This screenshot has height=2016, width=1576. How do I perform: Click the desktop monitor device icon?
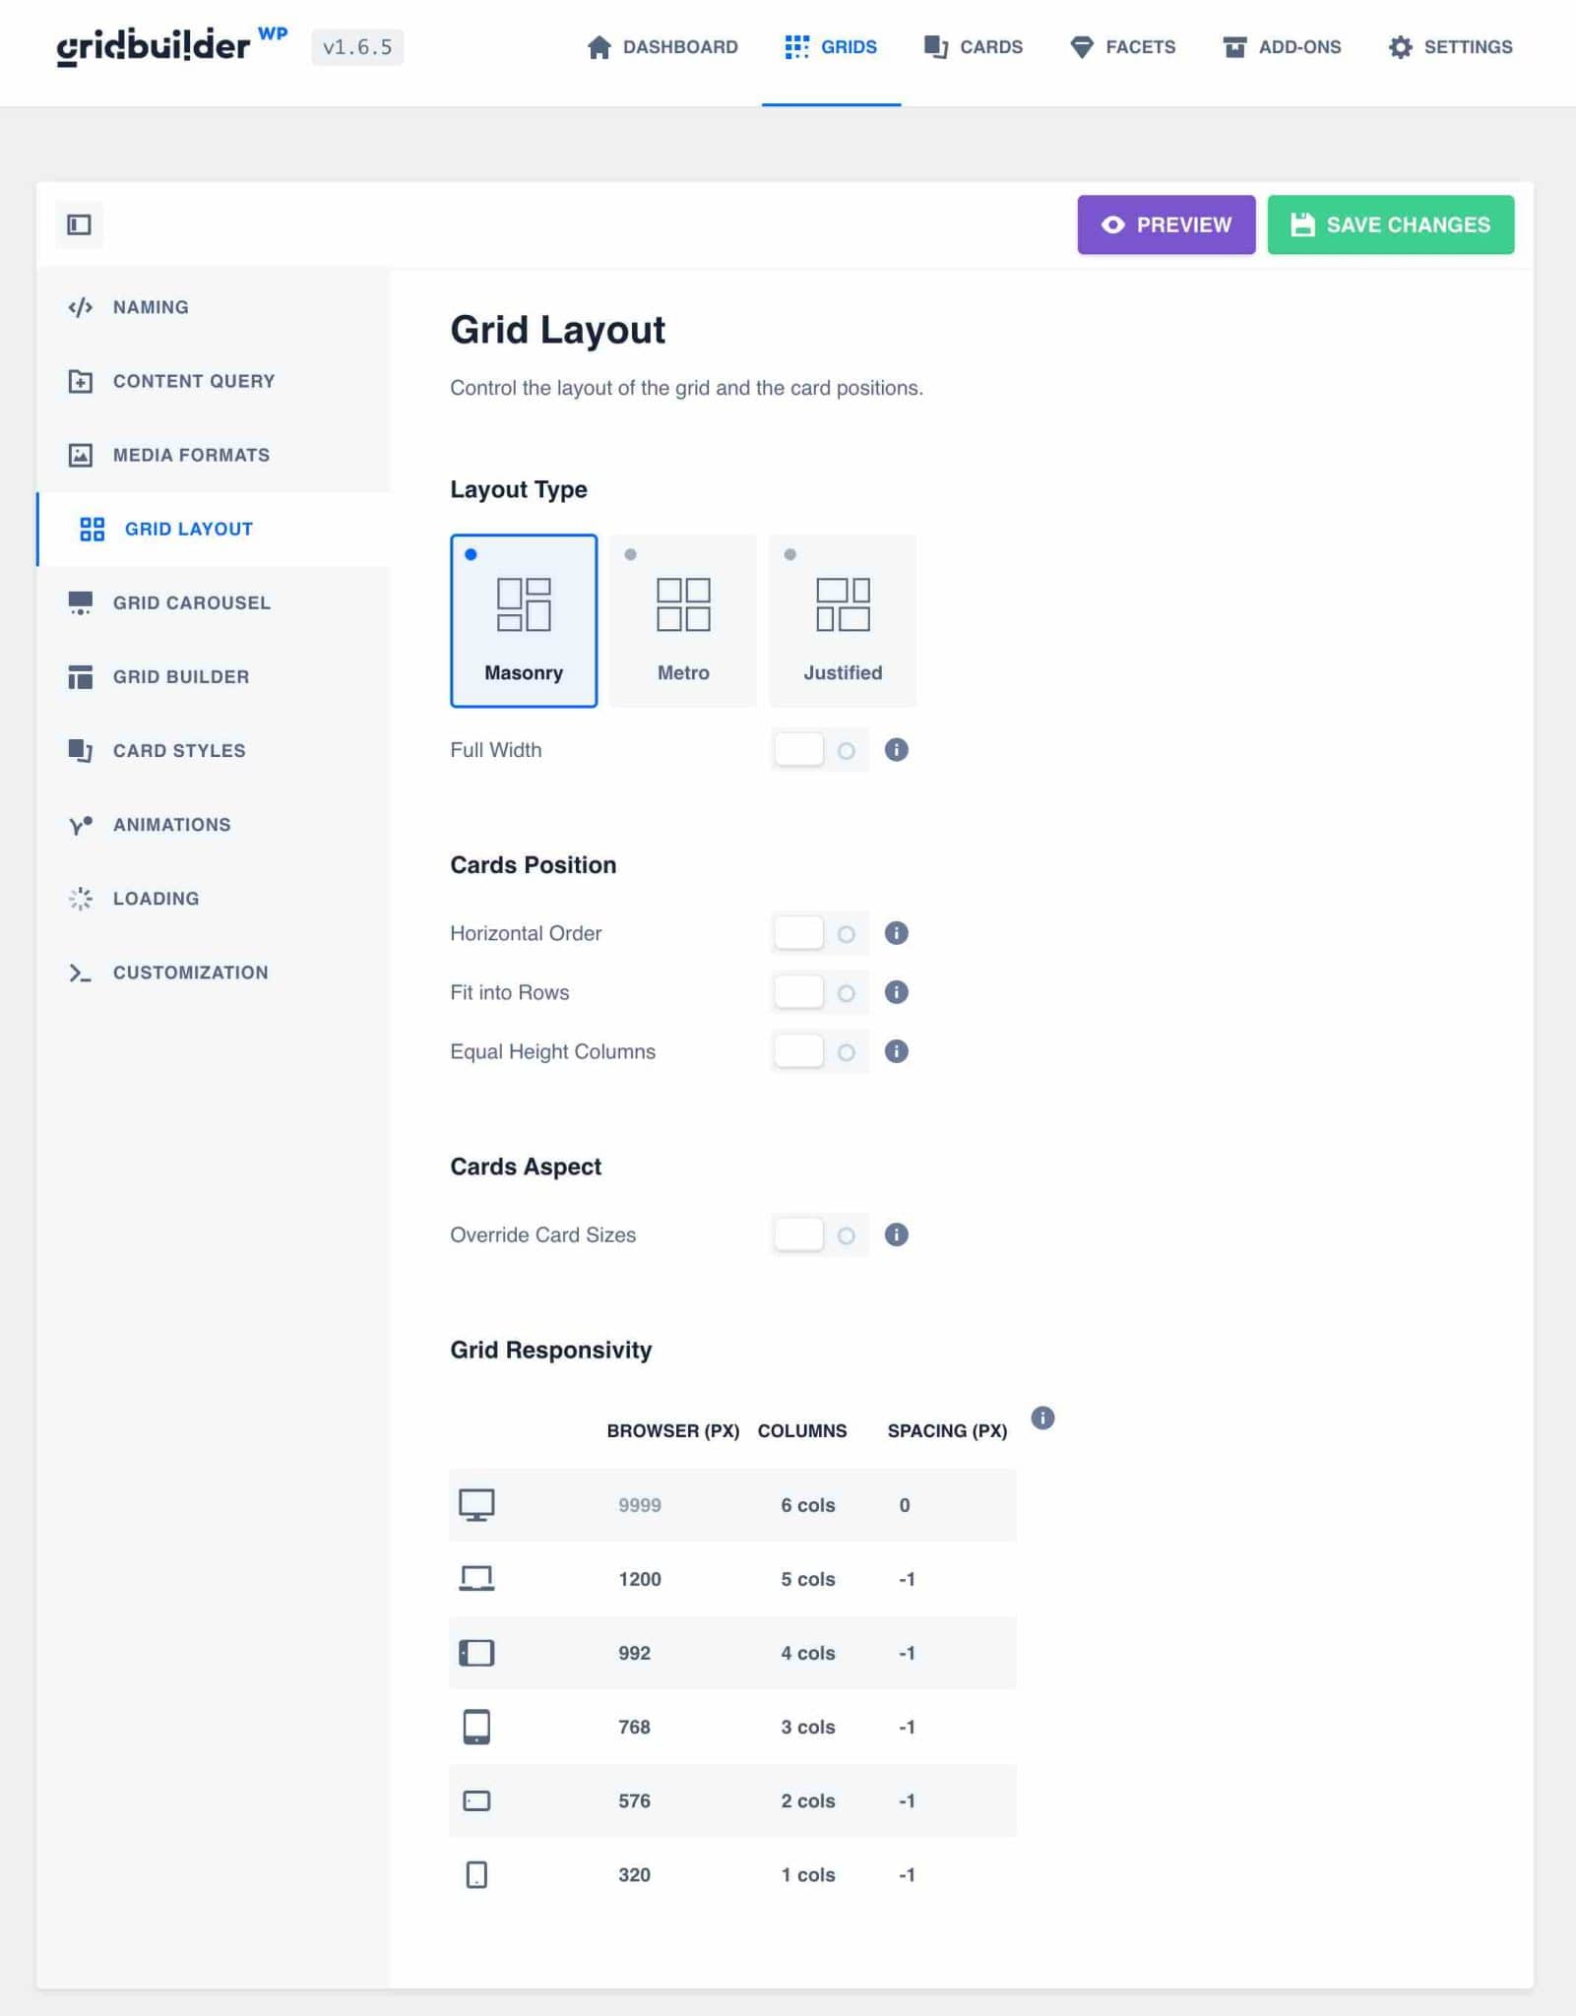click(x=476, y=1505)
